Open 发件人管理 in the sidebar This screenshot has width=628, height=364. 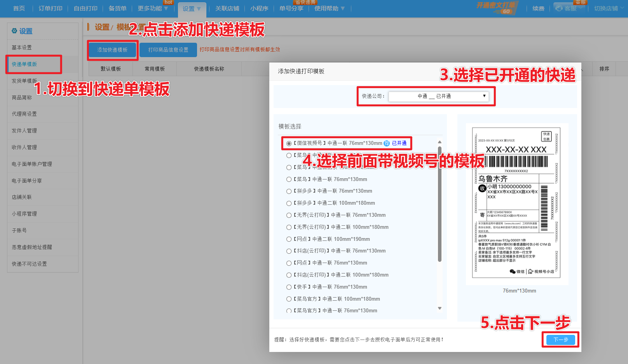click(x=42, y=131)
